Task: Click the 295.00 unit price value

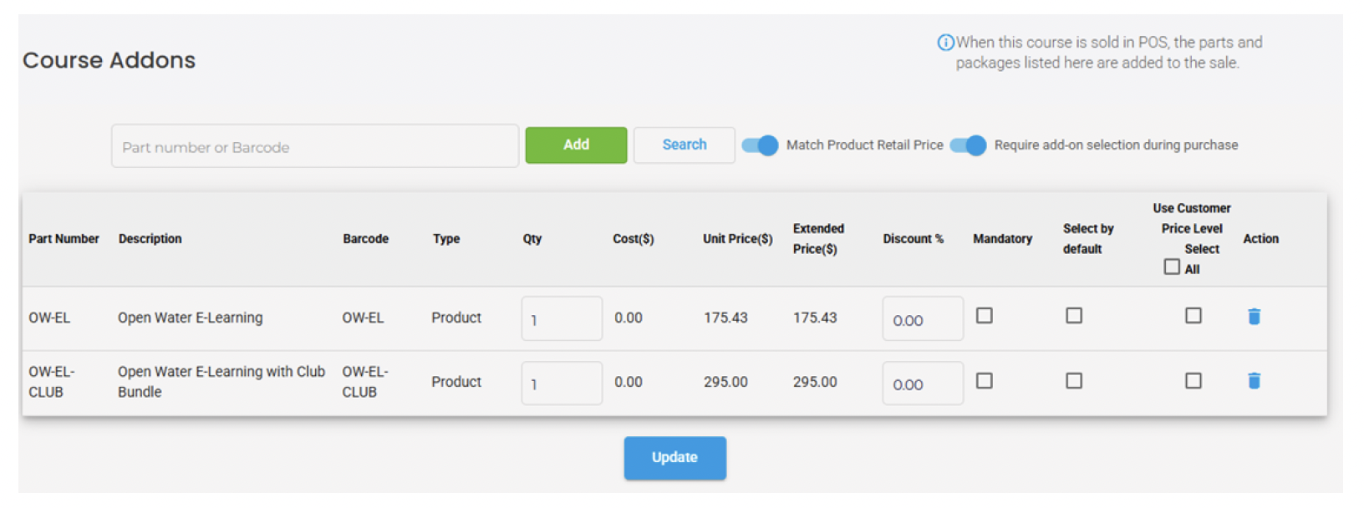Action: point(725,382)
